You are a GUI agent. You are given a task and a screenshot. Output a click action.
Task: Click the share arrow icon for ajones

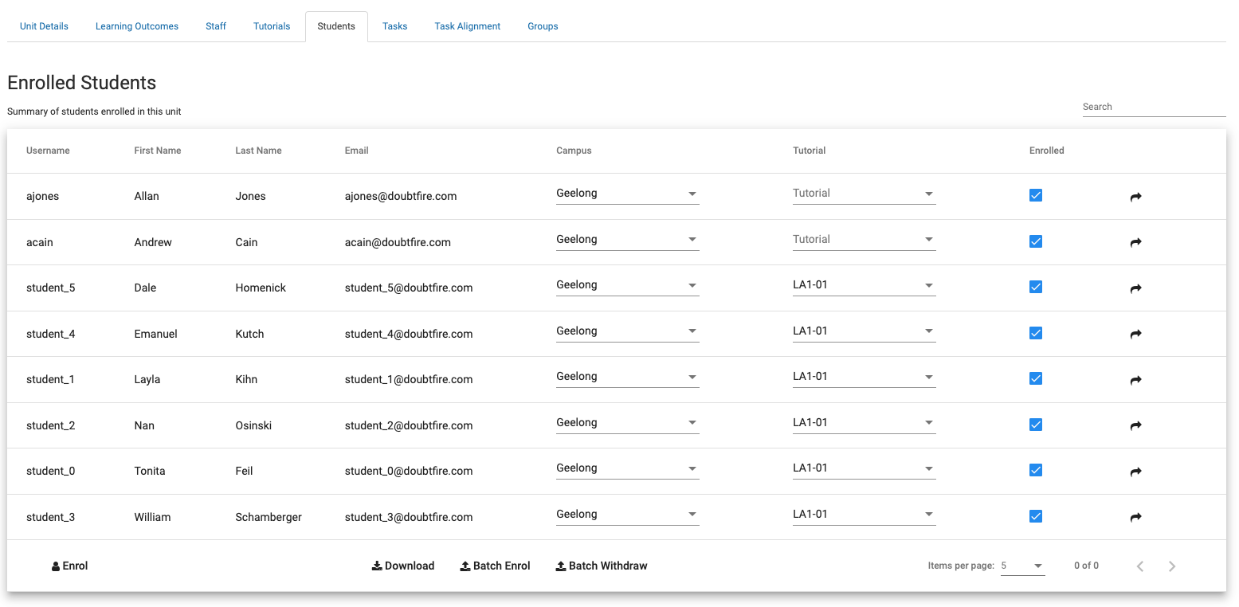tap(1135, 197)
